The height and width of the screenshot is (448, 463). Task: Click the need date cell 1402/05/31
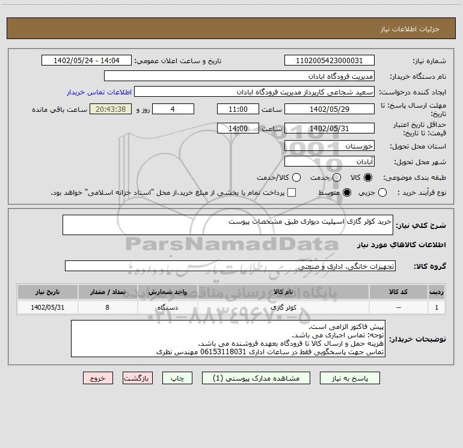48,307
